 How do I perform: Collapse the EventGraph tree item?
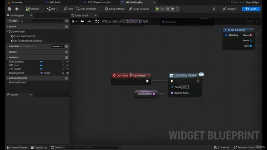7,32
